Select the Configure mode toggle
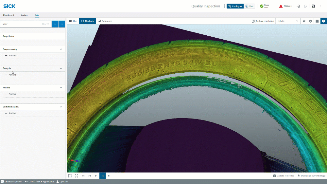The height and width of the screenshot is (184, 327). pyautogui.click(x=235, y=6)
